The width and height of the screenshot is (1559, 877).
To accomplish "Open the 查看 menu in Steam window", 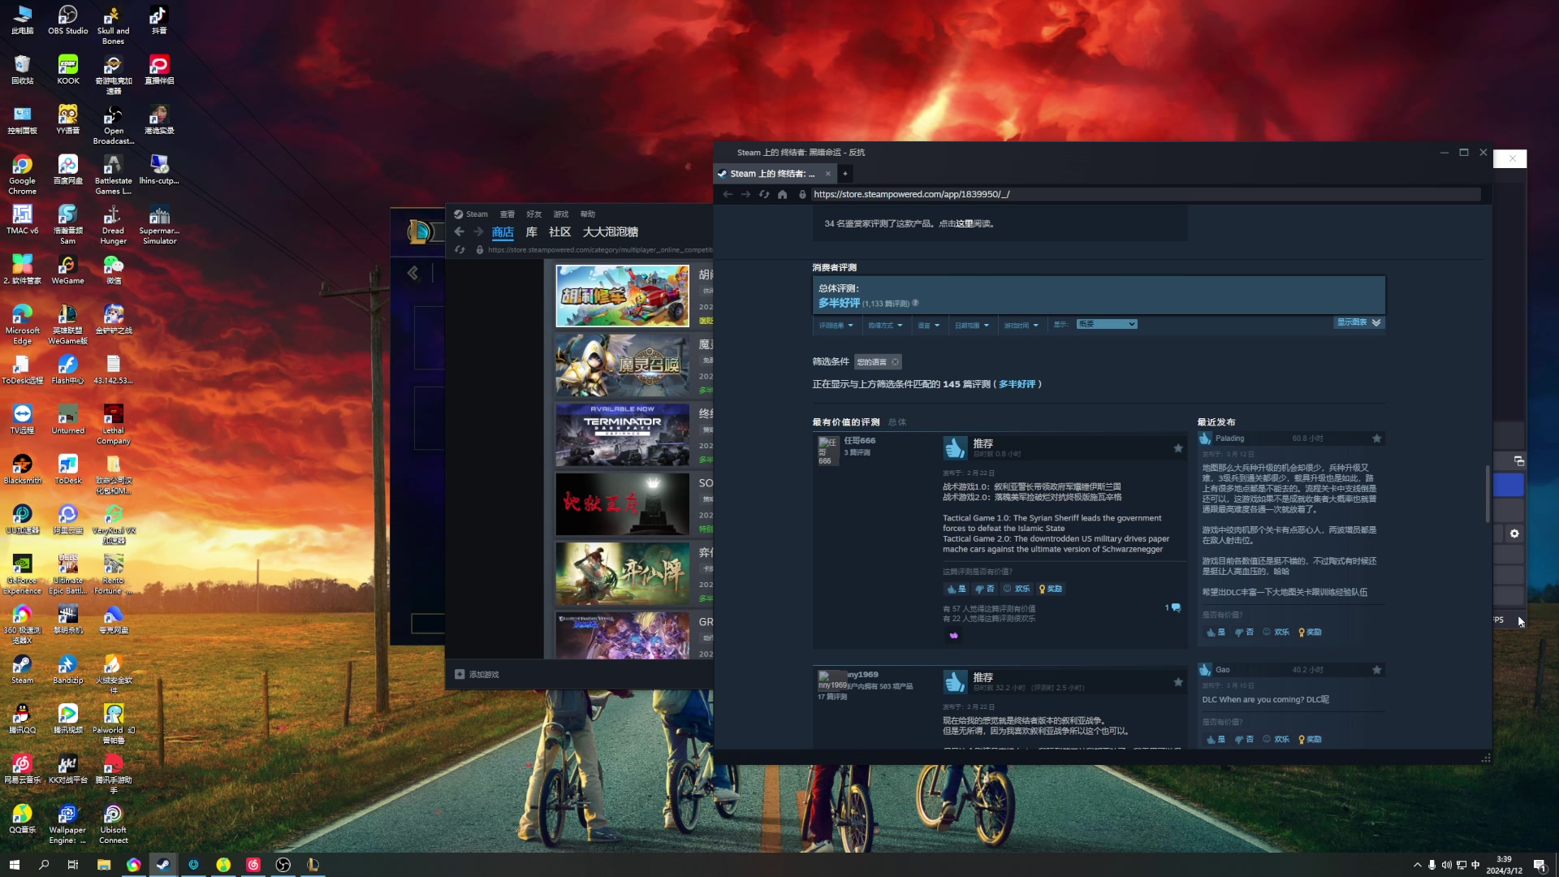I will point(507,214).
